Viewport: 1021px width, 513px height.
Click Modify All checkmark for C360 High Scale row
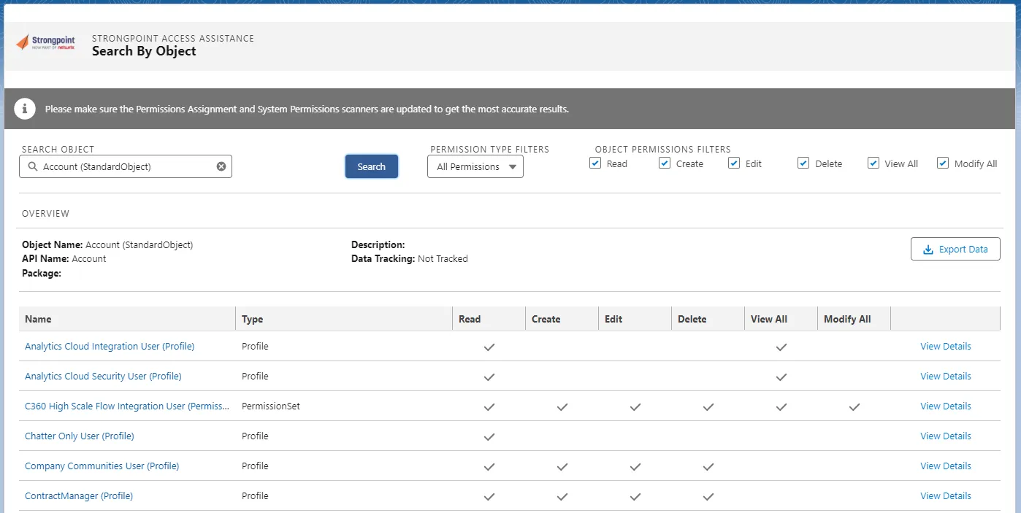[x=854, y=406]
